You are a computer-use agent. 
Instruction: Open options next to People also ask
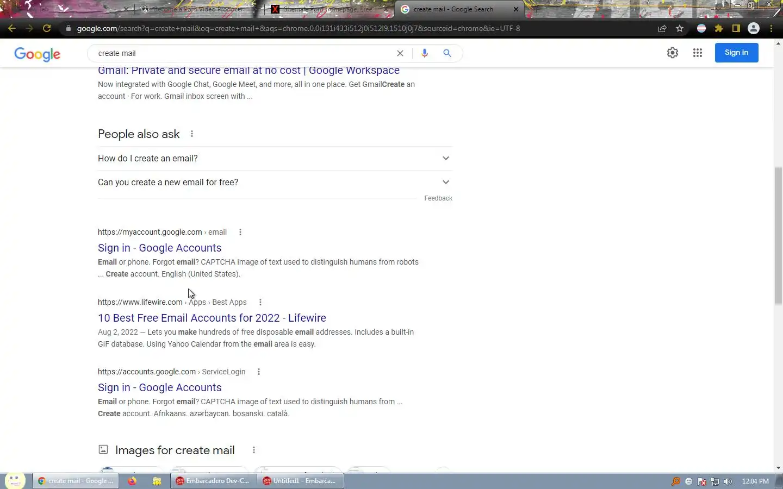point(192,134)
